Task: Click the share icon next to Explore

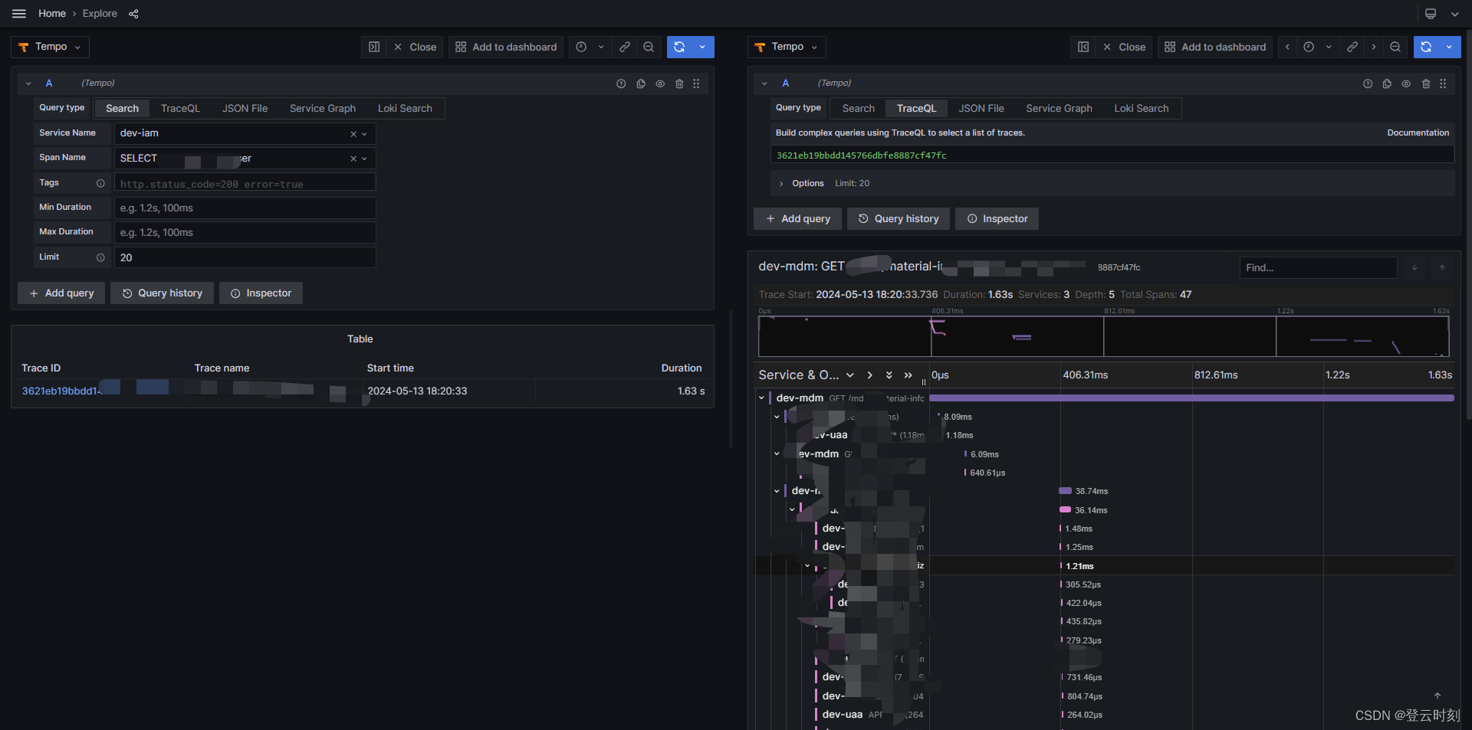Action: [133, 14]
